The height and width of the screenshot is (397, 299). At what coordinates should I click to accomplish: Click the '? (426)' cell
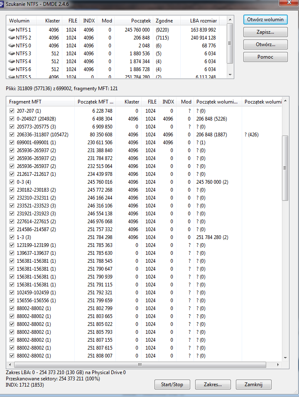[x=251, y=134]
